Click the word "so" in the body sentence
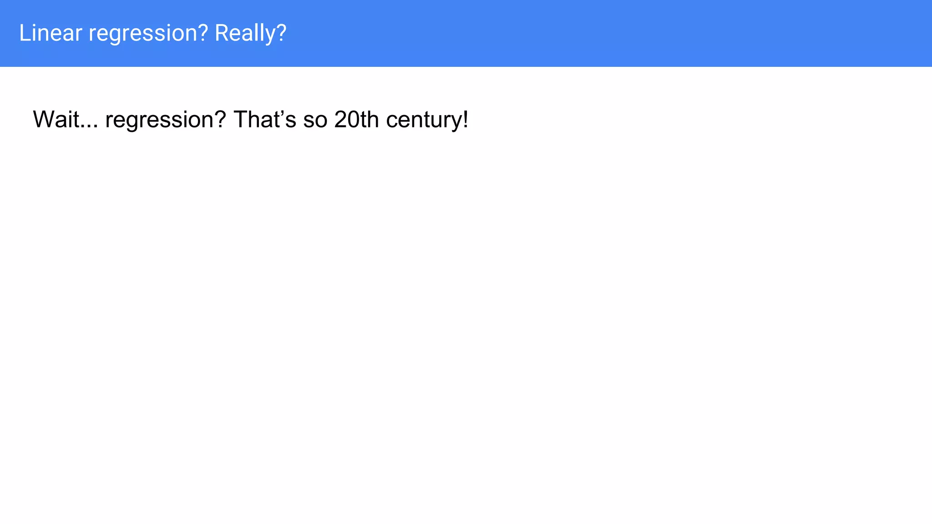The width and height of the screenshot is (932, 524). coord(315,121)
